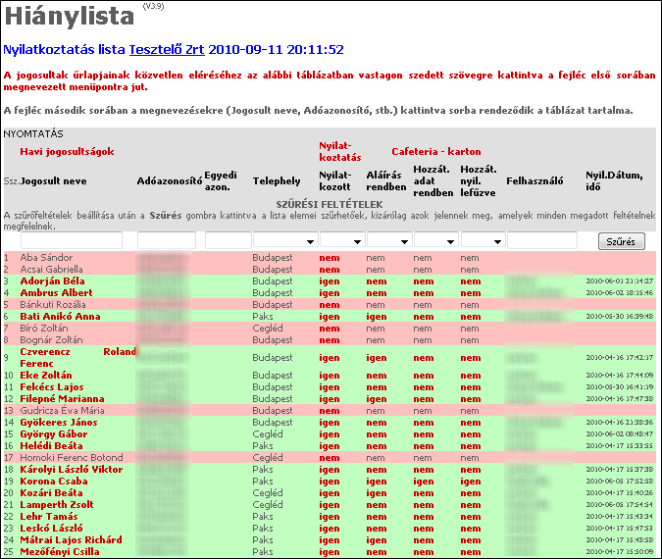The image size is (662, 559).
Task: Sort table by Nyilatkozott column
Action: tap(335, 181)
